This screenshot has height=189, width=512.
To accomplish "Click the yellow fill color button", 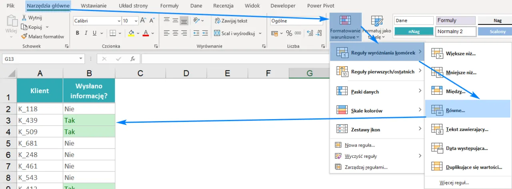I will pos(131,34).
